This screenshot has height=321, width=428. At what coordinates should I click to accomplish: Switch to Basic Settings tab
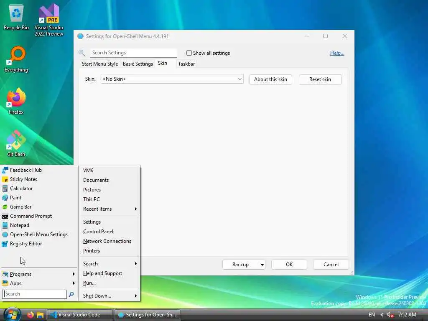[138, 64]
